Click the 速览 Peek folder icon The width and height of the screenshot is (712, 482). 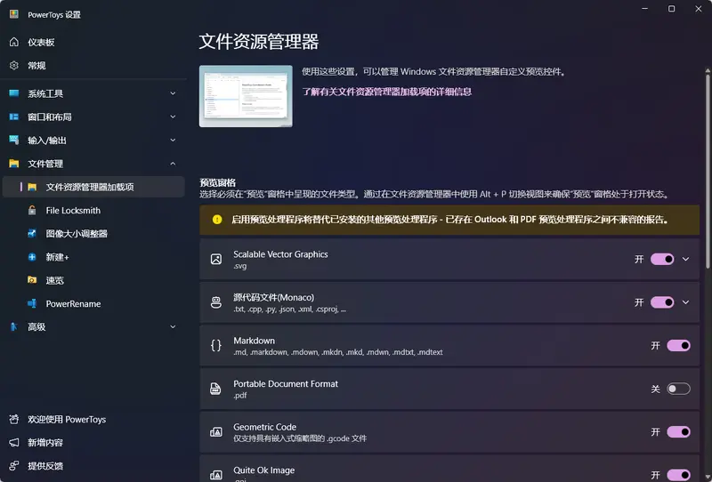32,280
